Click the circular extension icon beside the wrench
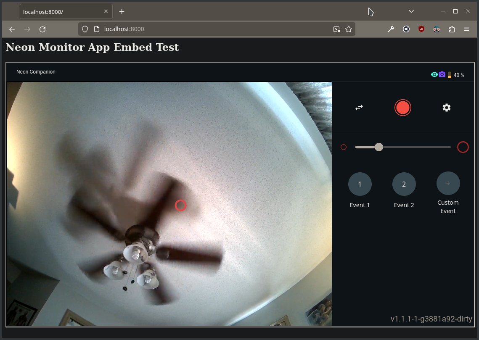The height and width of the screenshot is (340, 479). point(406,29)
